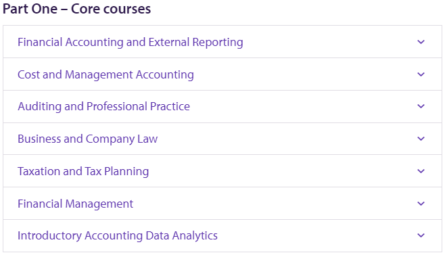445x255 pixels.
Task: Select Taxation and Tax Planning title text
Action: click(83, 171)
